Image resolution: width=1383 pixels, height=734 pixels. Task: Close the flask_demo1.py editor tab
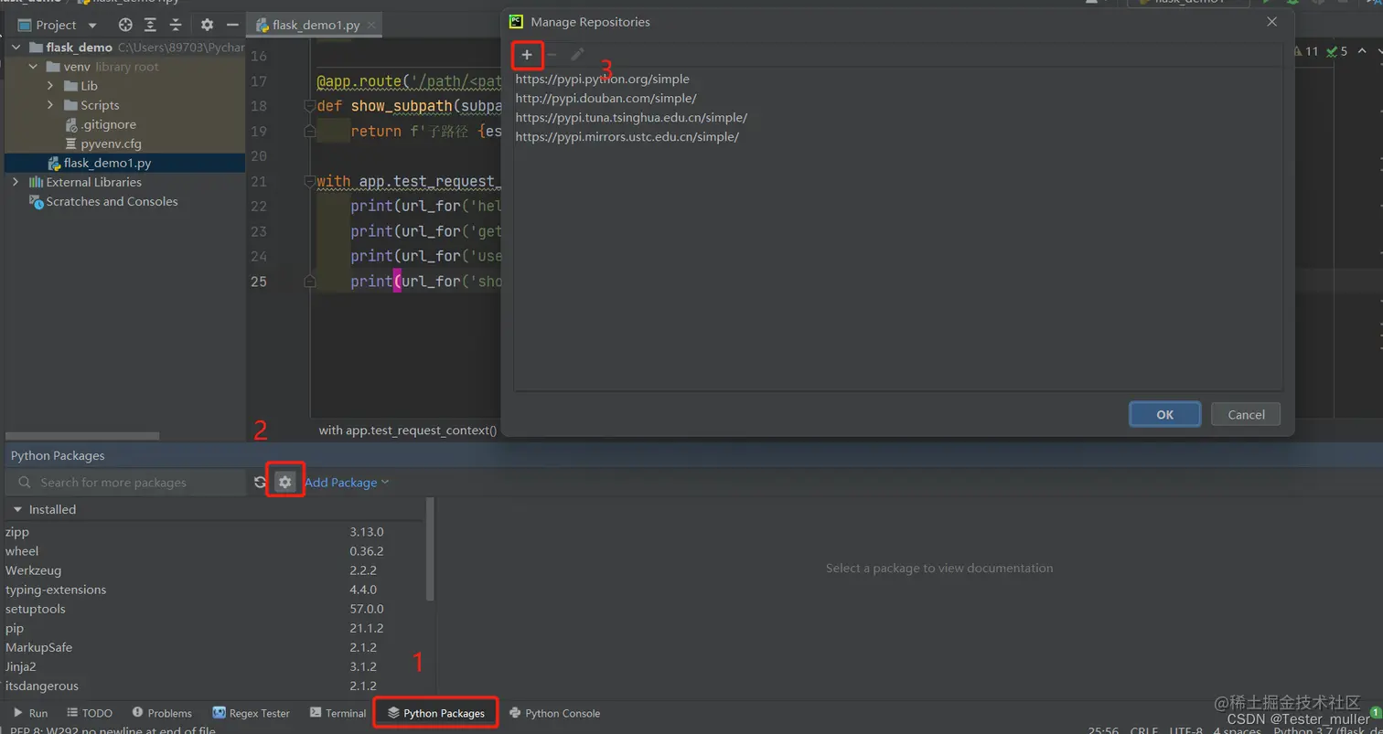373,26
